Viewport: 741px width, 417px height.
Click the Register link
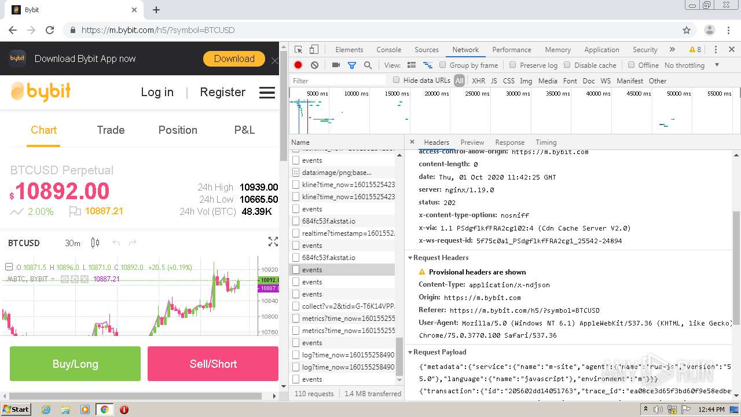223,92
